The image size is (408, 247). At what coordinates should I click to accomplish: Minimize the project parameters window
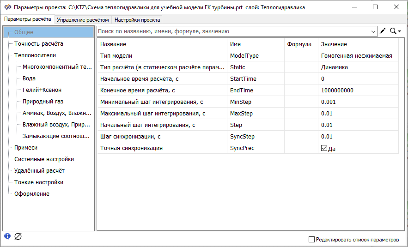tap(354, 7)
